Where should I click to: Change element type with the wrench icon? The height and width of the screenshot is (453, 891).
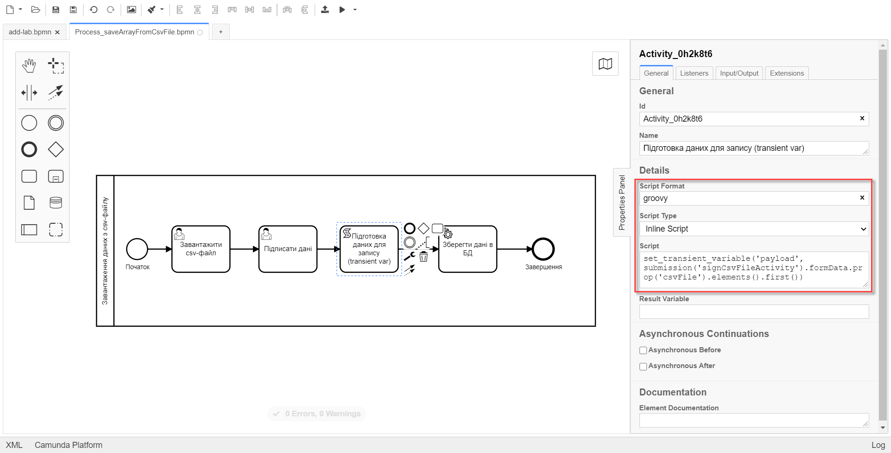coord(409,256)
